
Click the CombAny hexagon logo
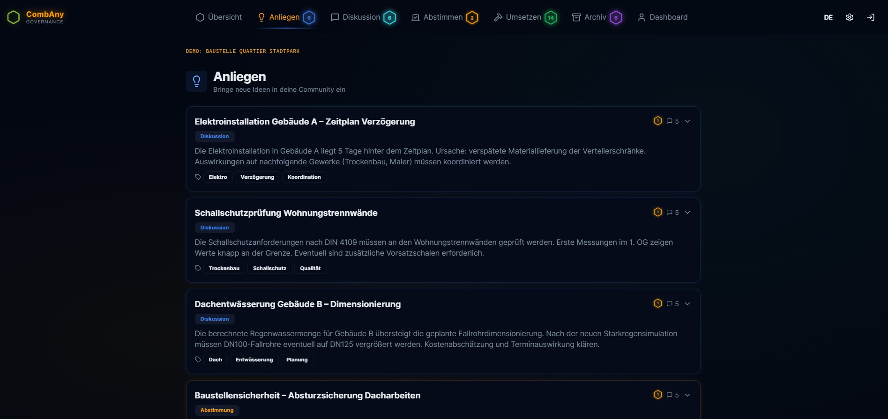point(14,17)
